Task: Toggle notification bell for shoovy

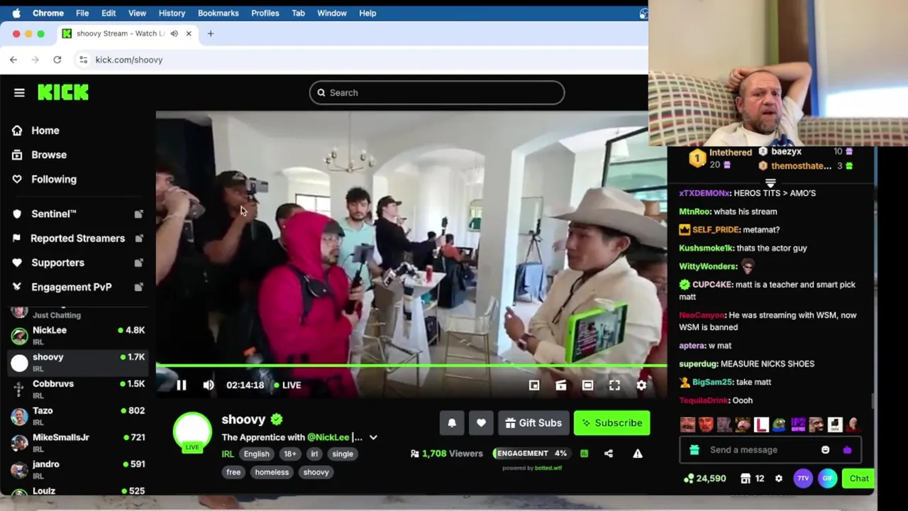Action: pyautogui.click(x=452, y=423)
